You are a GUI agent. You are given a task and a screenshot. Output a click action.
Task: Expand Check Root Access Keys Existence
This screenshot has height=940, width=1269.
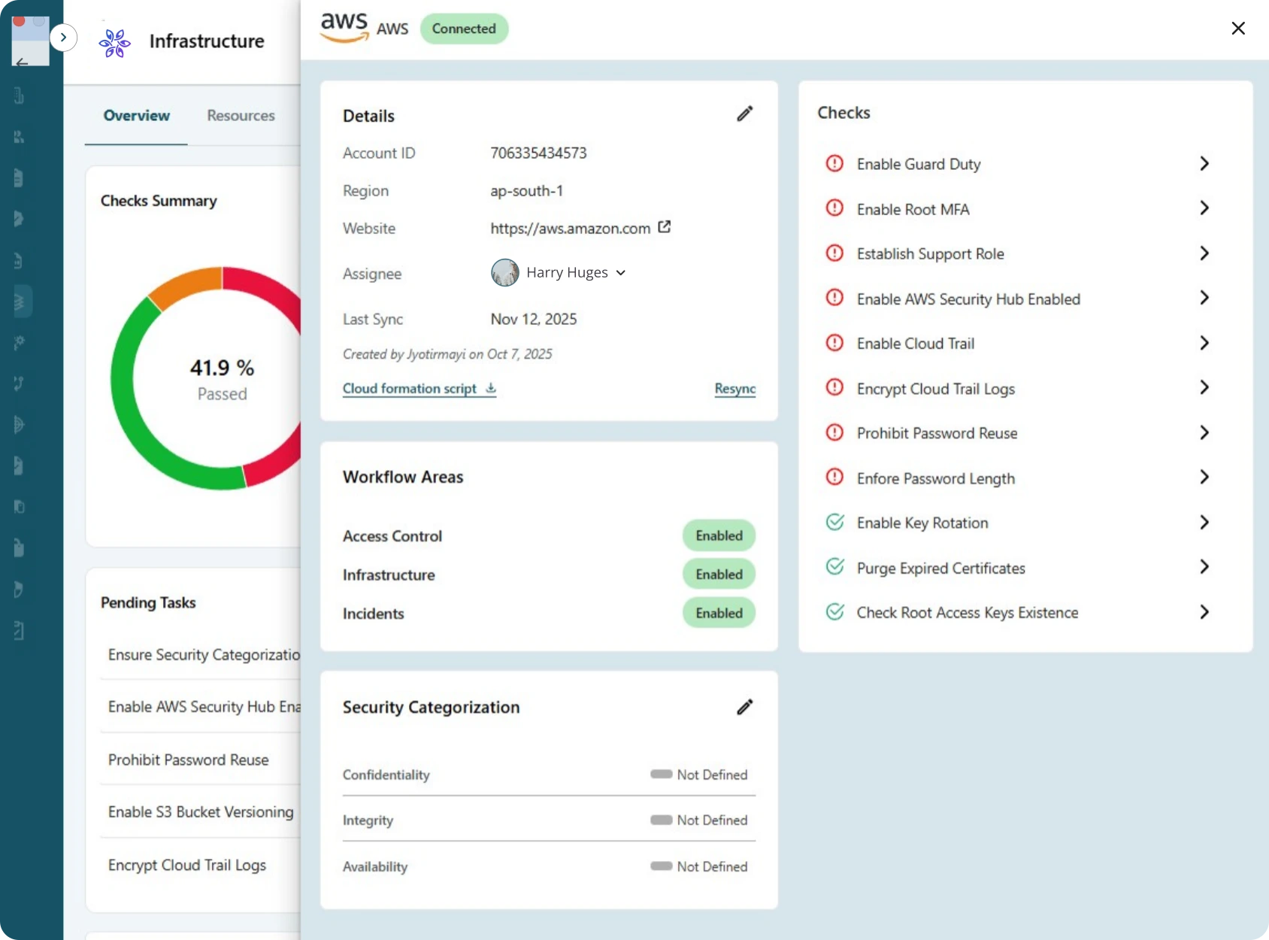coord(1204,612)
